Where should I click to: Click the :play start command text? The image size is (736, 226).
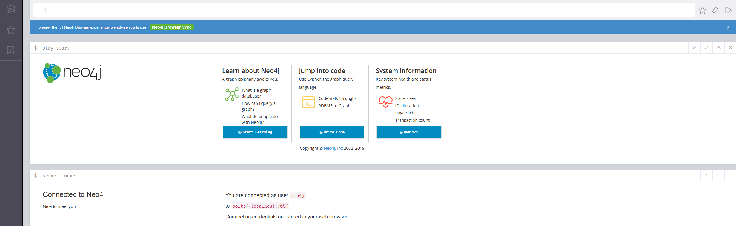pyautogui.click(x=55, y=48)
